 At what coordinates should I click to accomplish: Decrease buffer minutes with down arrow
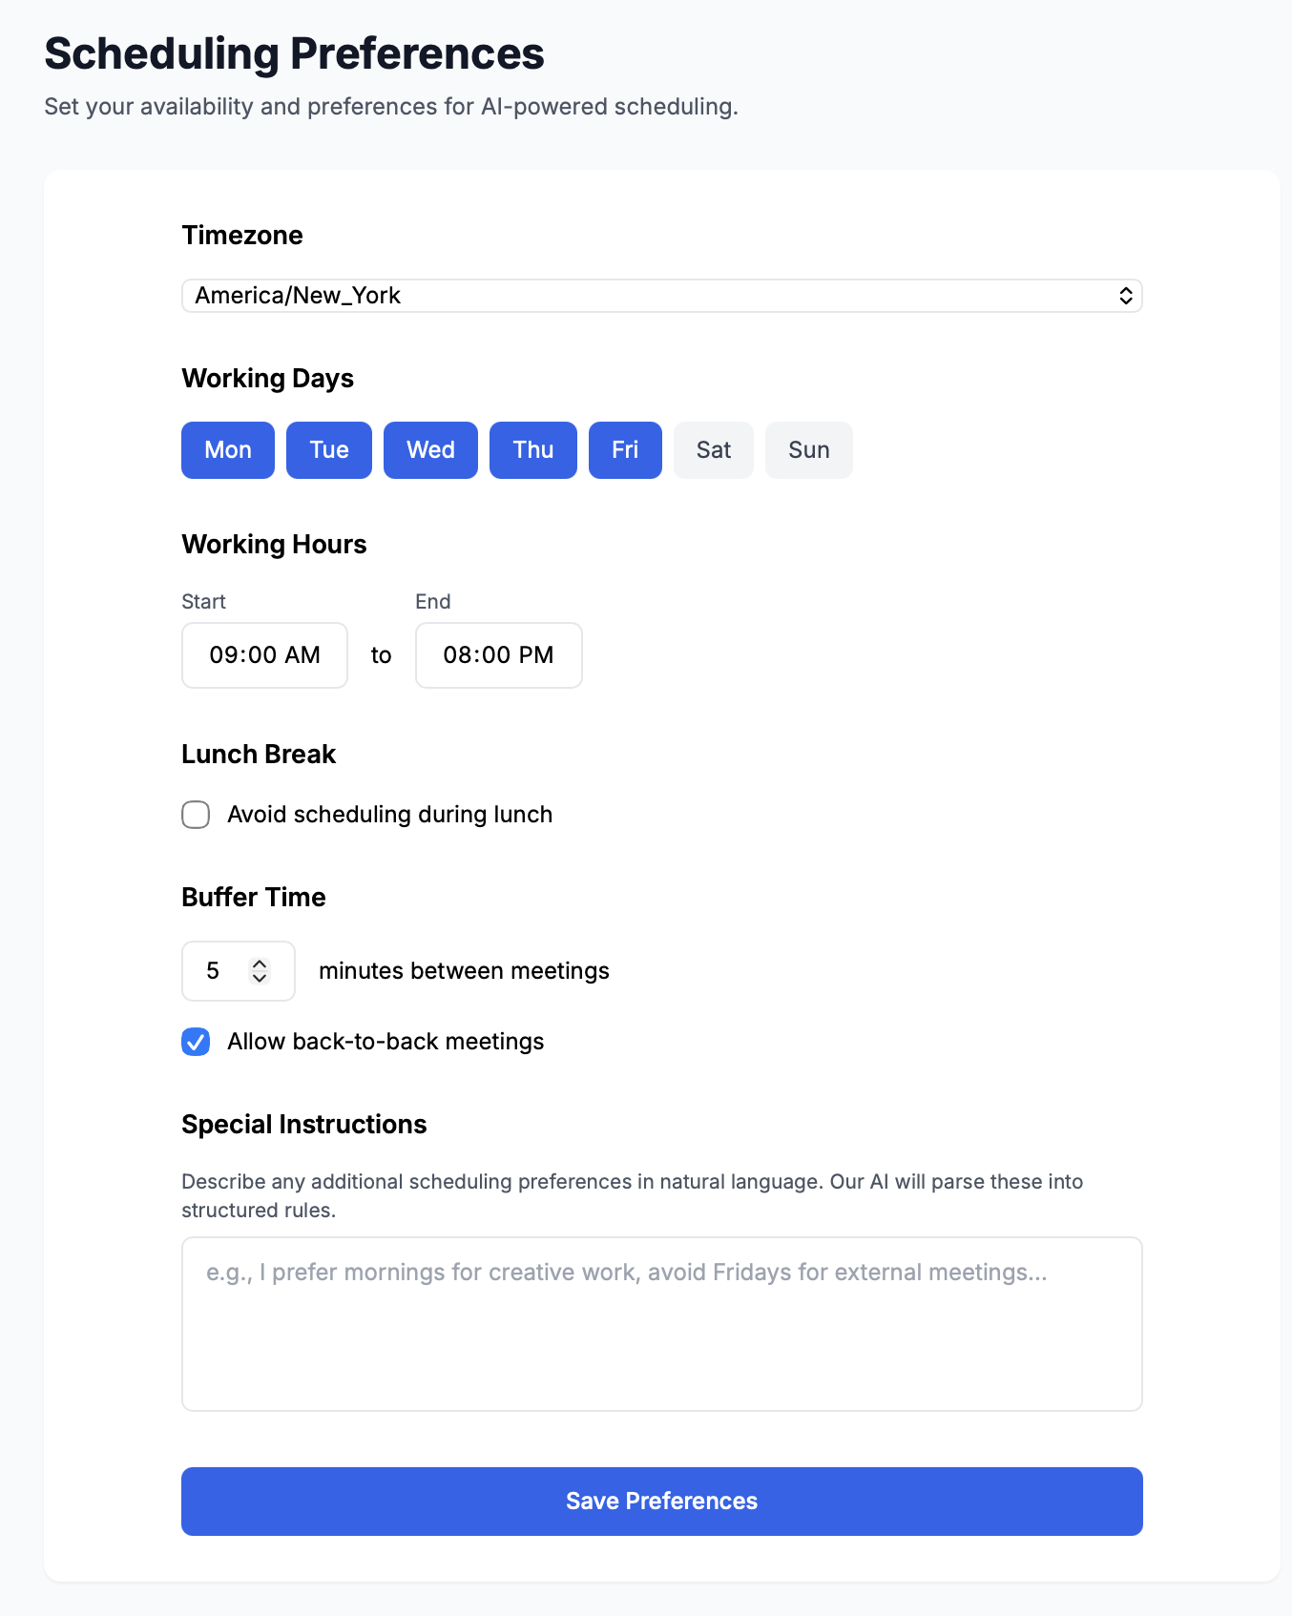click(260, 978)
